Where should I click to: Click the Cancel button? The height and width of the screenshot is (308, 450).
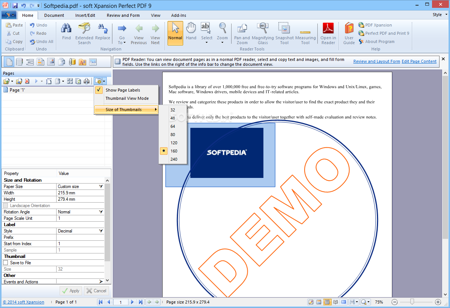pos(96,291)
